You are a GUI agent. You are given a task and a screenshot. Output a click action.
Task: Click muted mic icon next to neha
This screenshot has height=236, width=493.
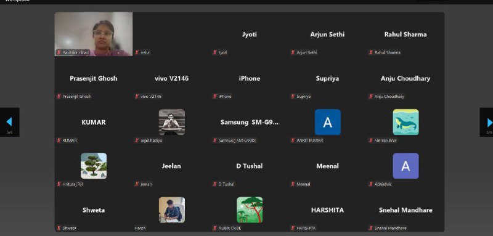coord(137,52)
